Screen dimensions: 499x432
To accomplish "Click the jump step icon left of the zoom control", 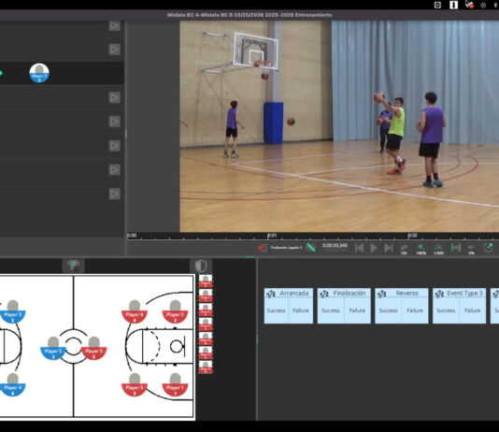I will (404, 249).
